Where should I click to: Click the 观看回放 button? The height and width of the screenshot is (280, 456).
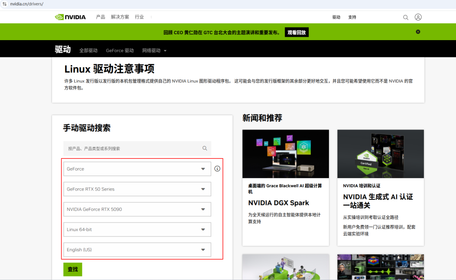tap(297, 32)
